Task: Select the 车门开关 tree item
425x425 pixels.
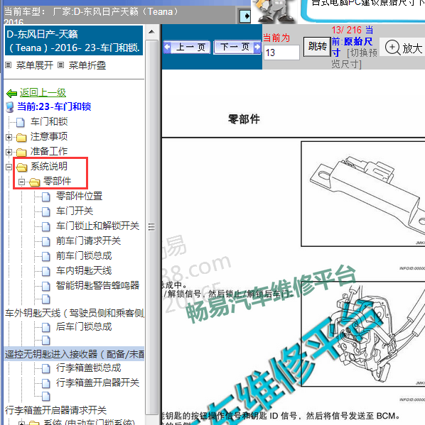Action: (x=75, y=211)
